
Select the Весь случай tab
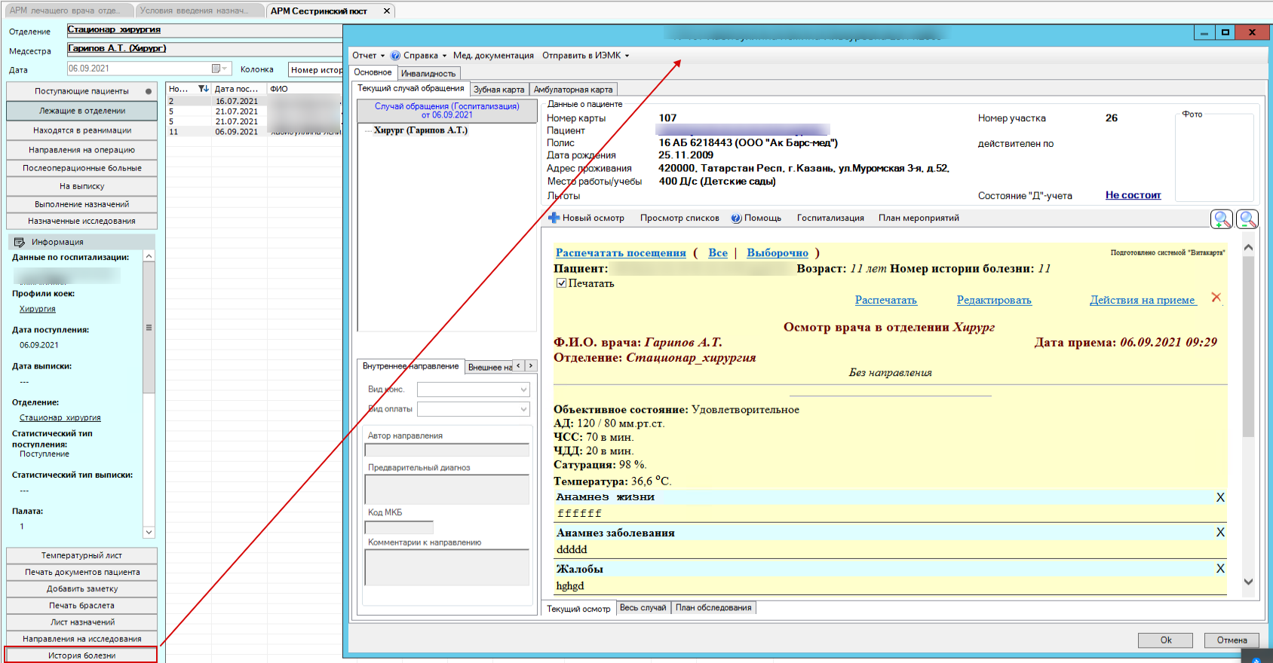pos(643,608)
